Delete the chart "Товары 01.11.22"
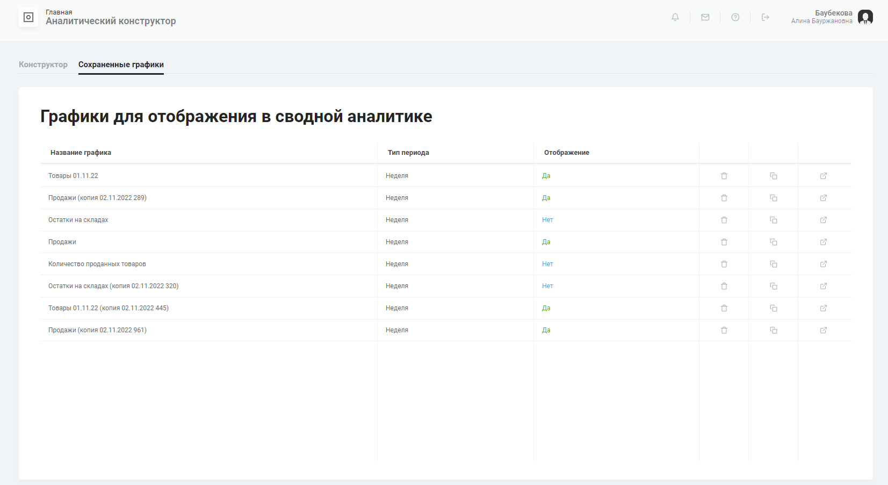888x485 pixels. pyautogui.click(x=724, y=175)
